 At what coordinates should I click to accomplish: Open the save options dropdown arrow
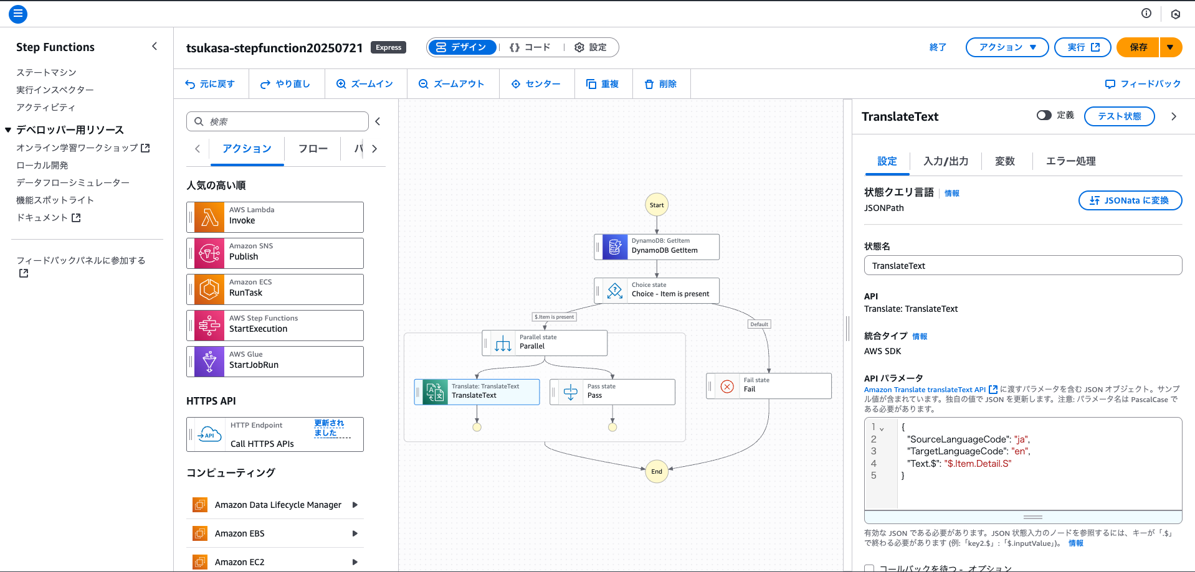[1171, 47]
